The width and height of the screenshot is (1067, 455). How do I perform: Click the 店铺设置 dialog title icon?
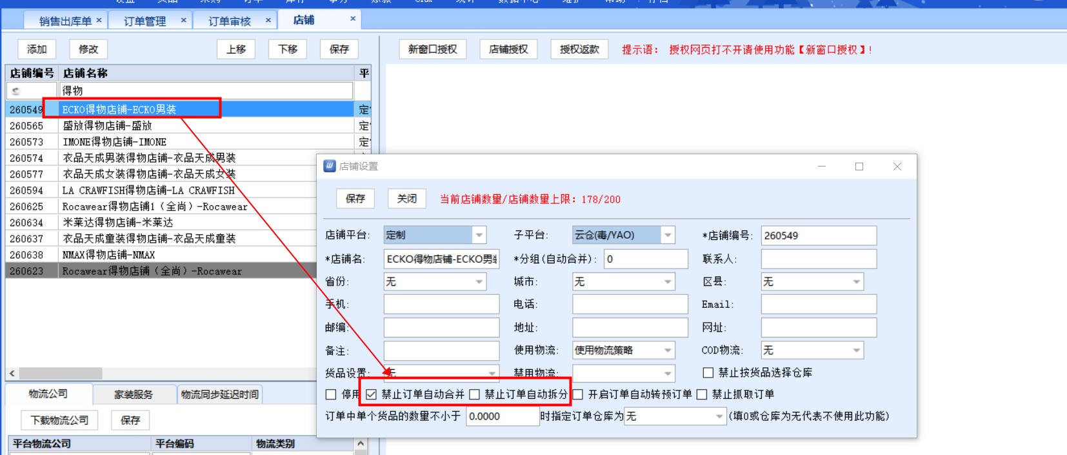(330, 167)
